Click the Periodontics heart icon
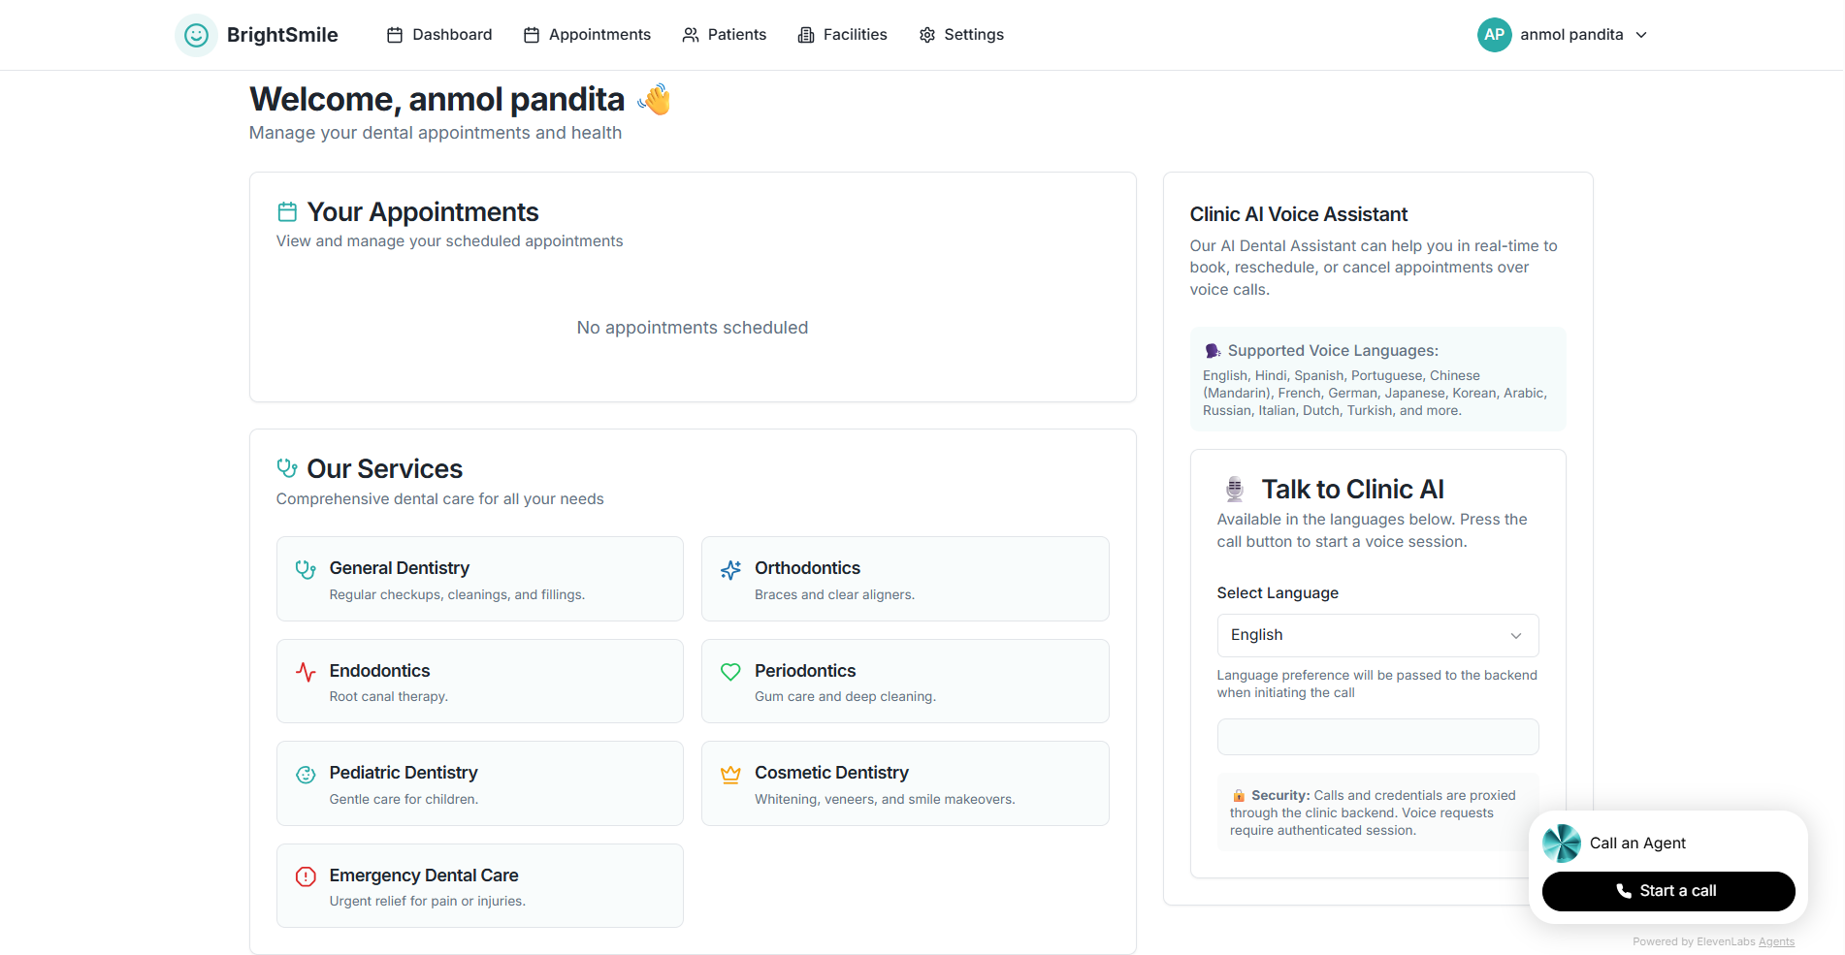 coord(730,672)
